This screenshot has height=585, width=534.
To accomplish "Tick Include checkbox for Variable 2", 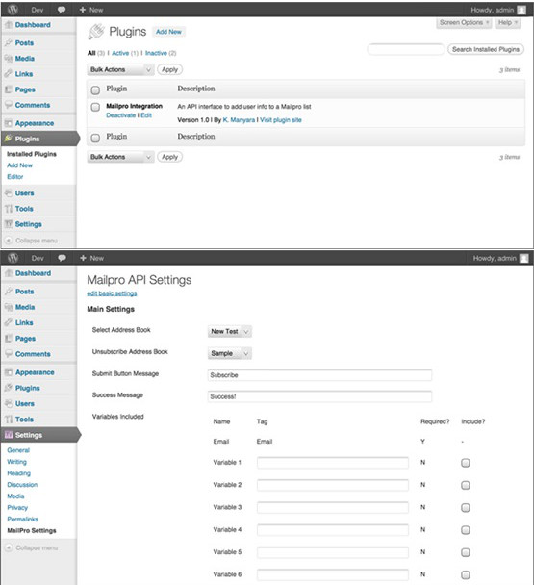I will [x=466, y=485].
